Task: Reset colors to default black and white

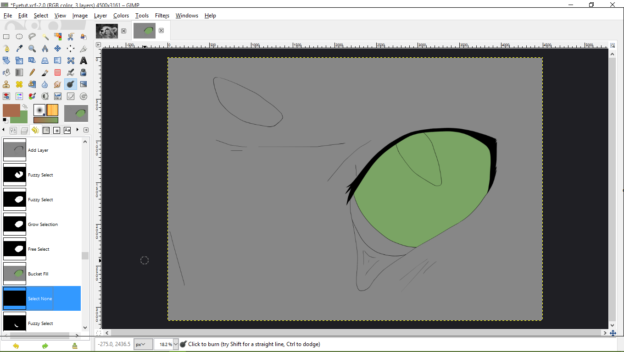Action: coord(6,121)
